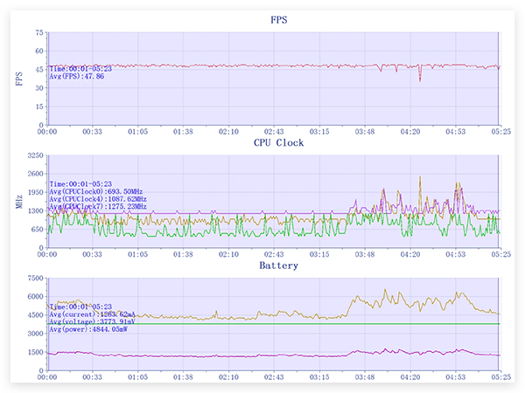525x393 pixels.
Task: Click the 75 value on FPS axis
Action: 38,32
